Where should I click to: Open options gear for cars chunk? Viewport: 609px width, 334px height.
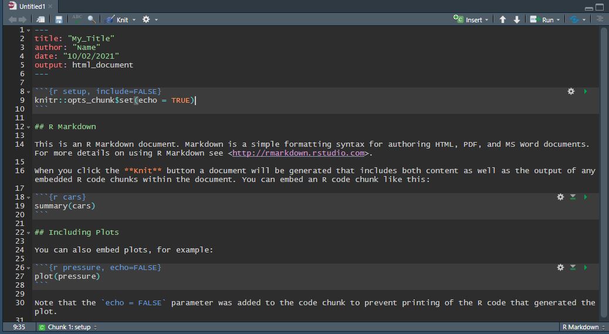pyautogui.click(x=560, y=197)
